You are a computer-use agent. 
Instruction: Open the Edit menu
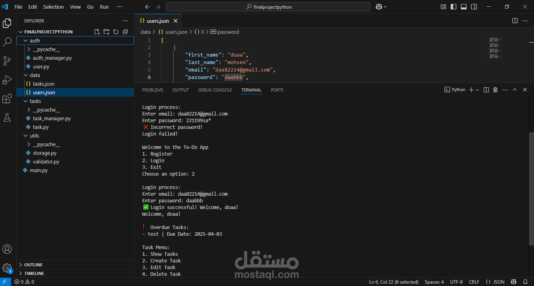click(x=33, y=7)
